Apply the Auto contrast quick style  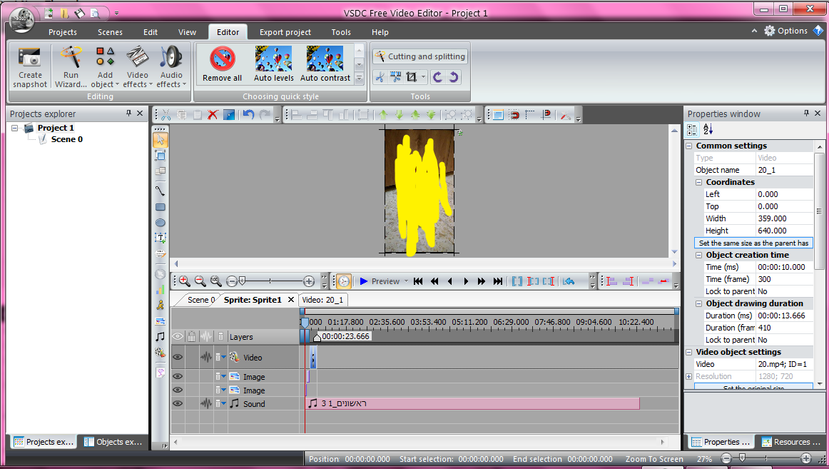(x=325, y=64)
